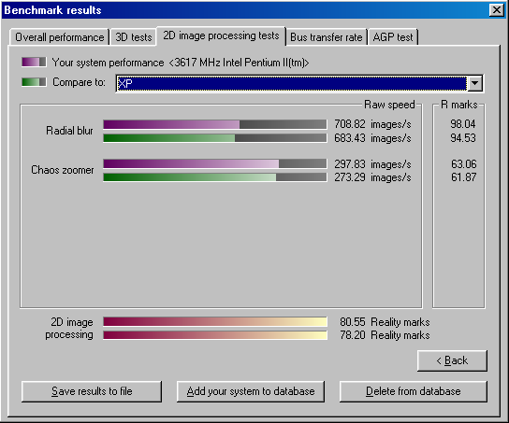Click the green Chaos zoomer comparison bar
The width and height of the screenshot is (509, 423).
(215, 177)
